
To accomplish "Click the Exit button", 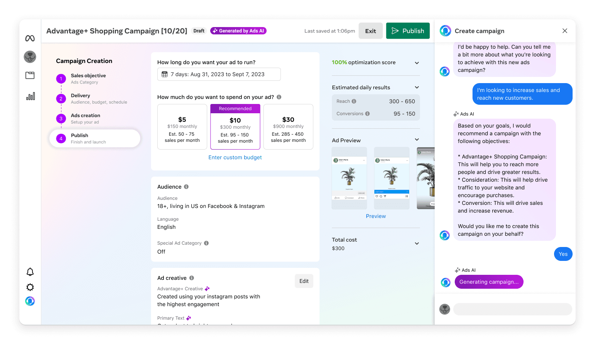I will [371, 31].
